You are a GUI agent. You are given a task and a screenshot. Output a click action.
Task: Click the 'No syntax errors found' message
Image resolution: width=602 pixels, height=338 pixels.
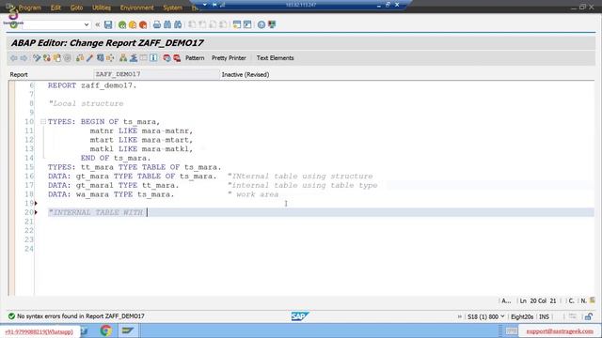click(81, 316)
